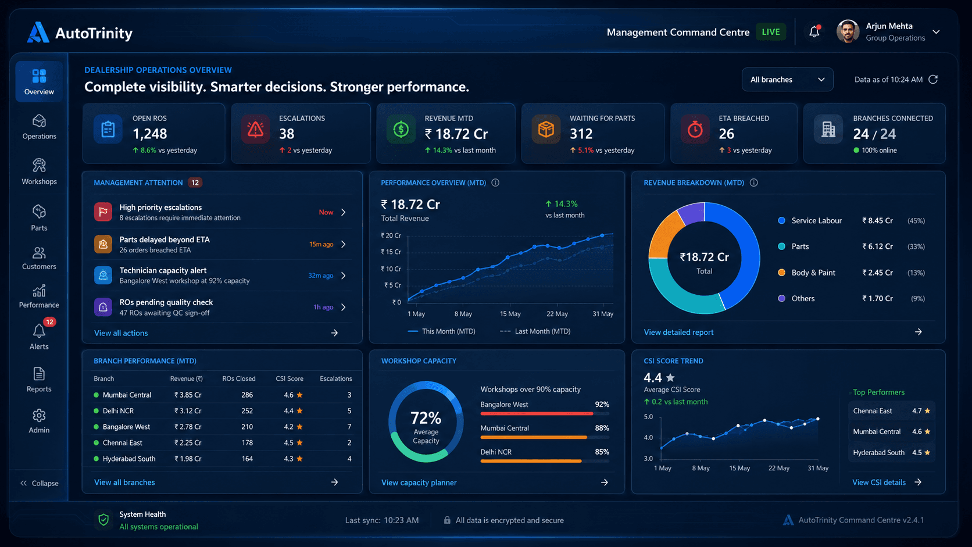This screenshot has height=547, width=972.
Task: Open Performance in the sidebar
Action: click(x=39, y=296)
